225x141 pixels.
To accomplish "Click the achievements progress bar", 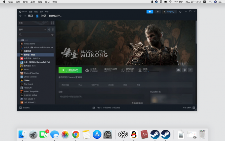I will pyautogui.click(x=154, y=71).
